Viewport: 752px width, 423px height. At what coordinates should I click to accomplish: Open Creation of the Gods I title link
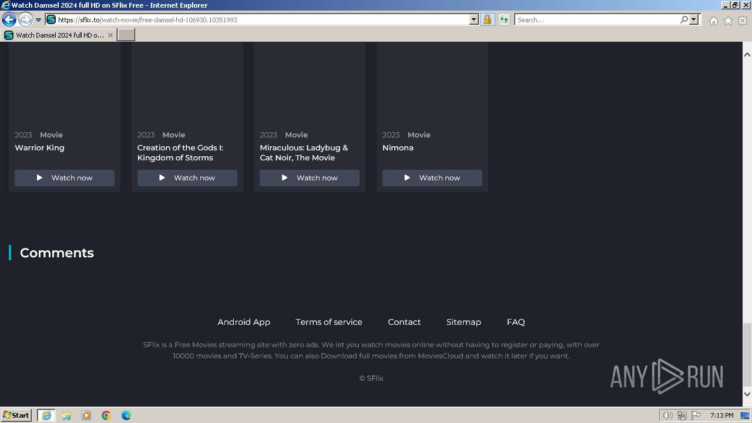pos(180,153)
